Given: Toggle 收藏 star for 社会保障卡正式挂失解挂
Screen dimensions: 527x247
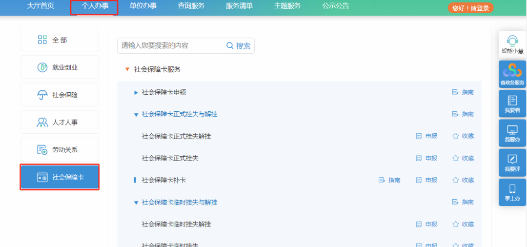Looking at the screenshot, I should pos(456,136).
